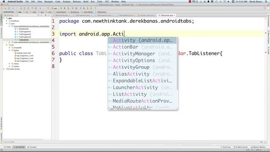Image resolution: width=270 pixels, height=152 pixels.
Task: Open the Build Variants side panel tab
Action: click(1, 123)
